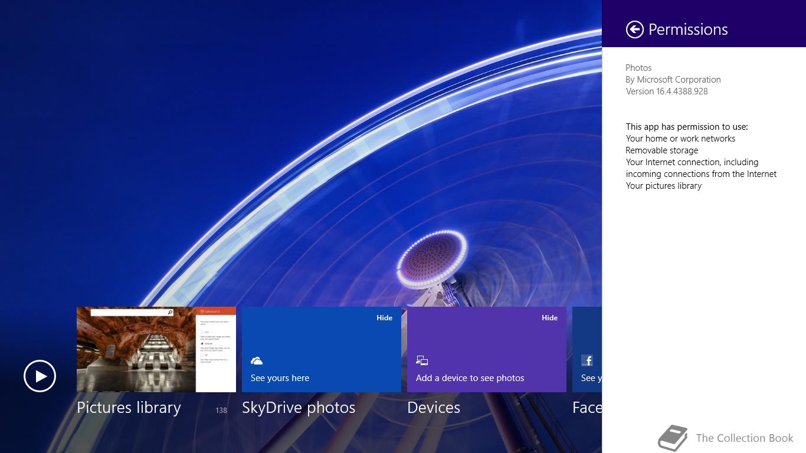
Task: Select the SkyDrive photos heading
Action: 299,408
